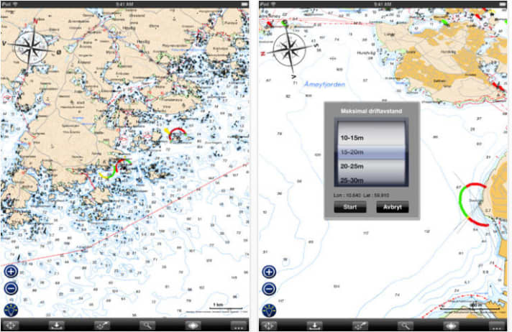Tap the Lon/Lat coordinates line in dialog
This screenshot has height=332, width=512.
point(361,195)
